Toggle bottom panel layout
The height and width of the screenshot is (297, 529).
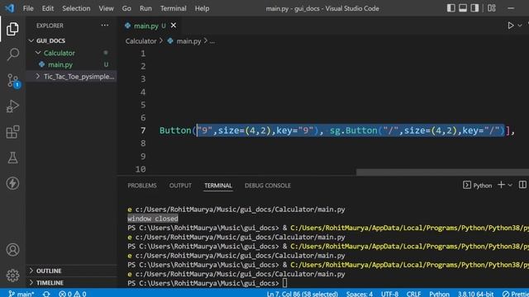click(463, 8)
